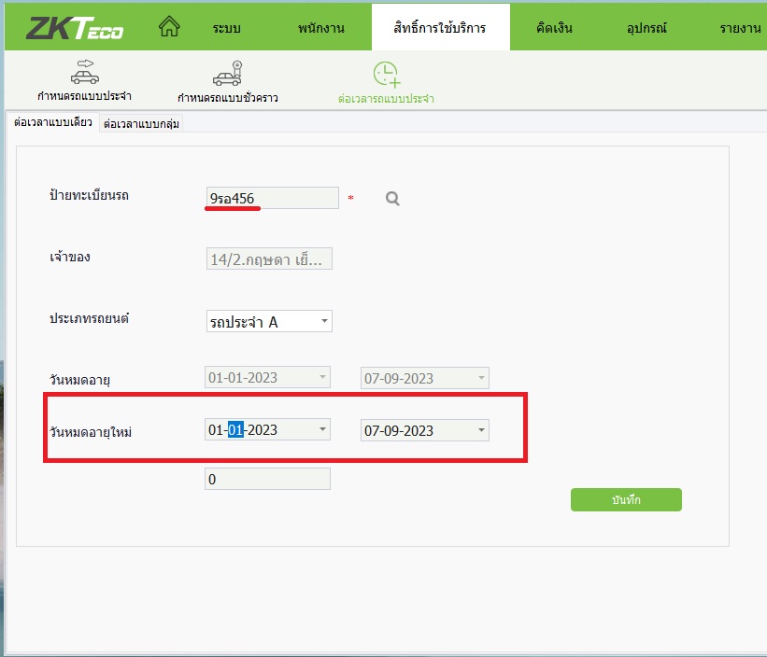Image resolution: width=767 pixels, height=657 pixels.
Task: Click the บันทึก save button
Action: (626, 499)
